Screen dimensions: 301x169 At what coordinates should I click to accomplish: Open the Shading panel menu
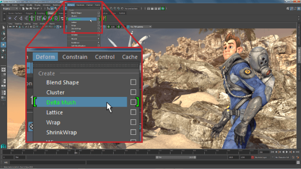[x=18, y=24]
